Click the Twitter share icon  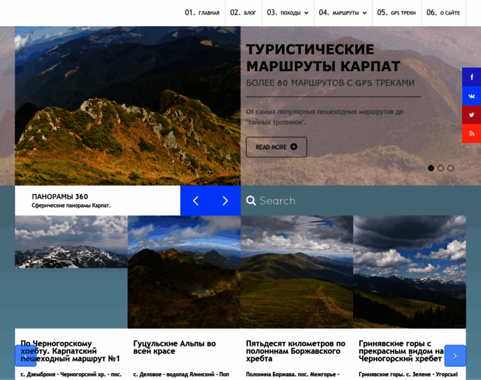472,115
